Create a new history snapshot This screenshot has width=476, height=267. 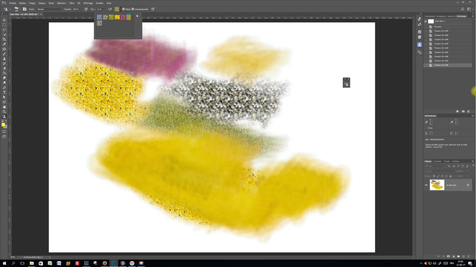(463, 111)
